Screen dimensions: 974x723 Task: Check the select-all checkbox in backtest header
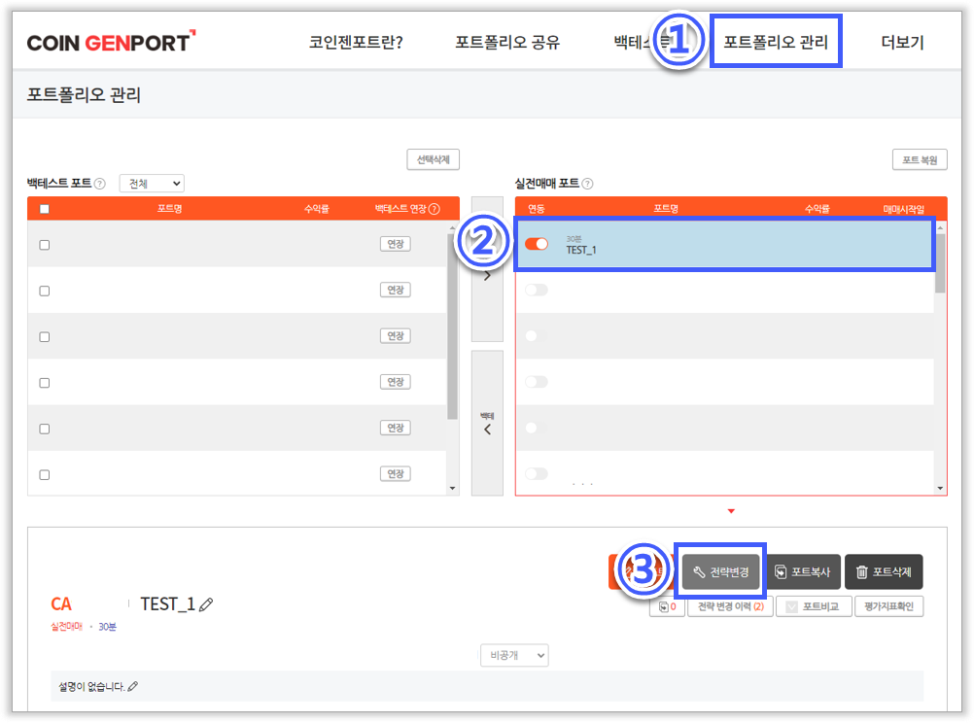(44, 209)
